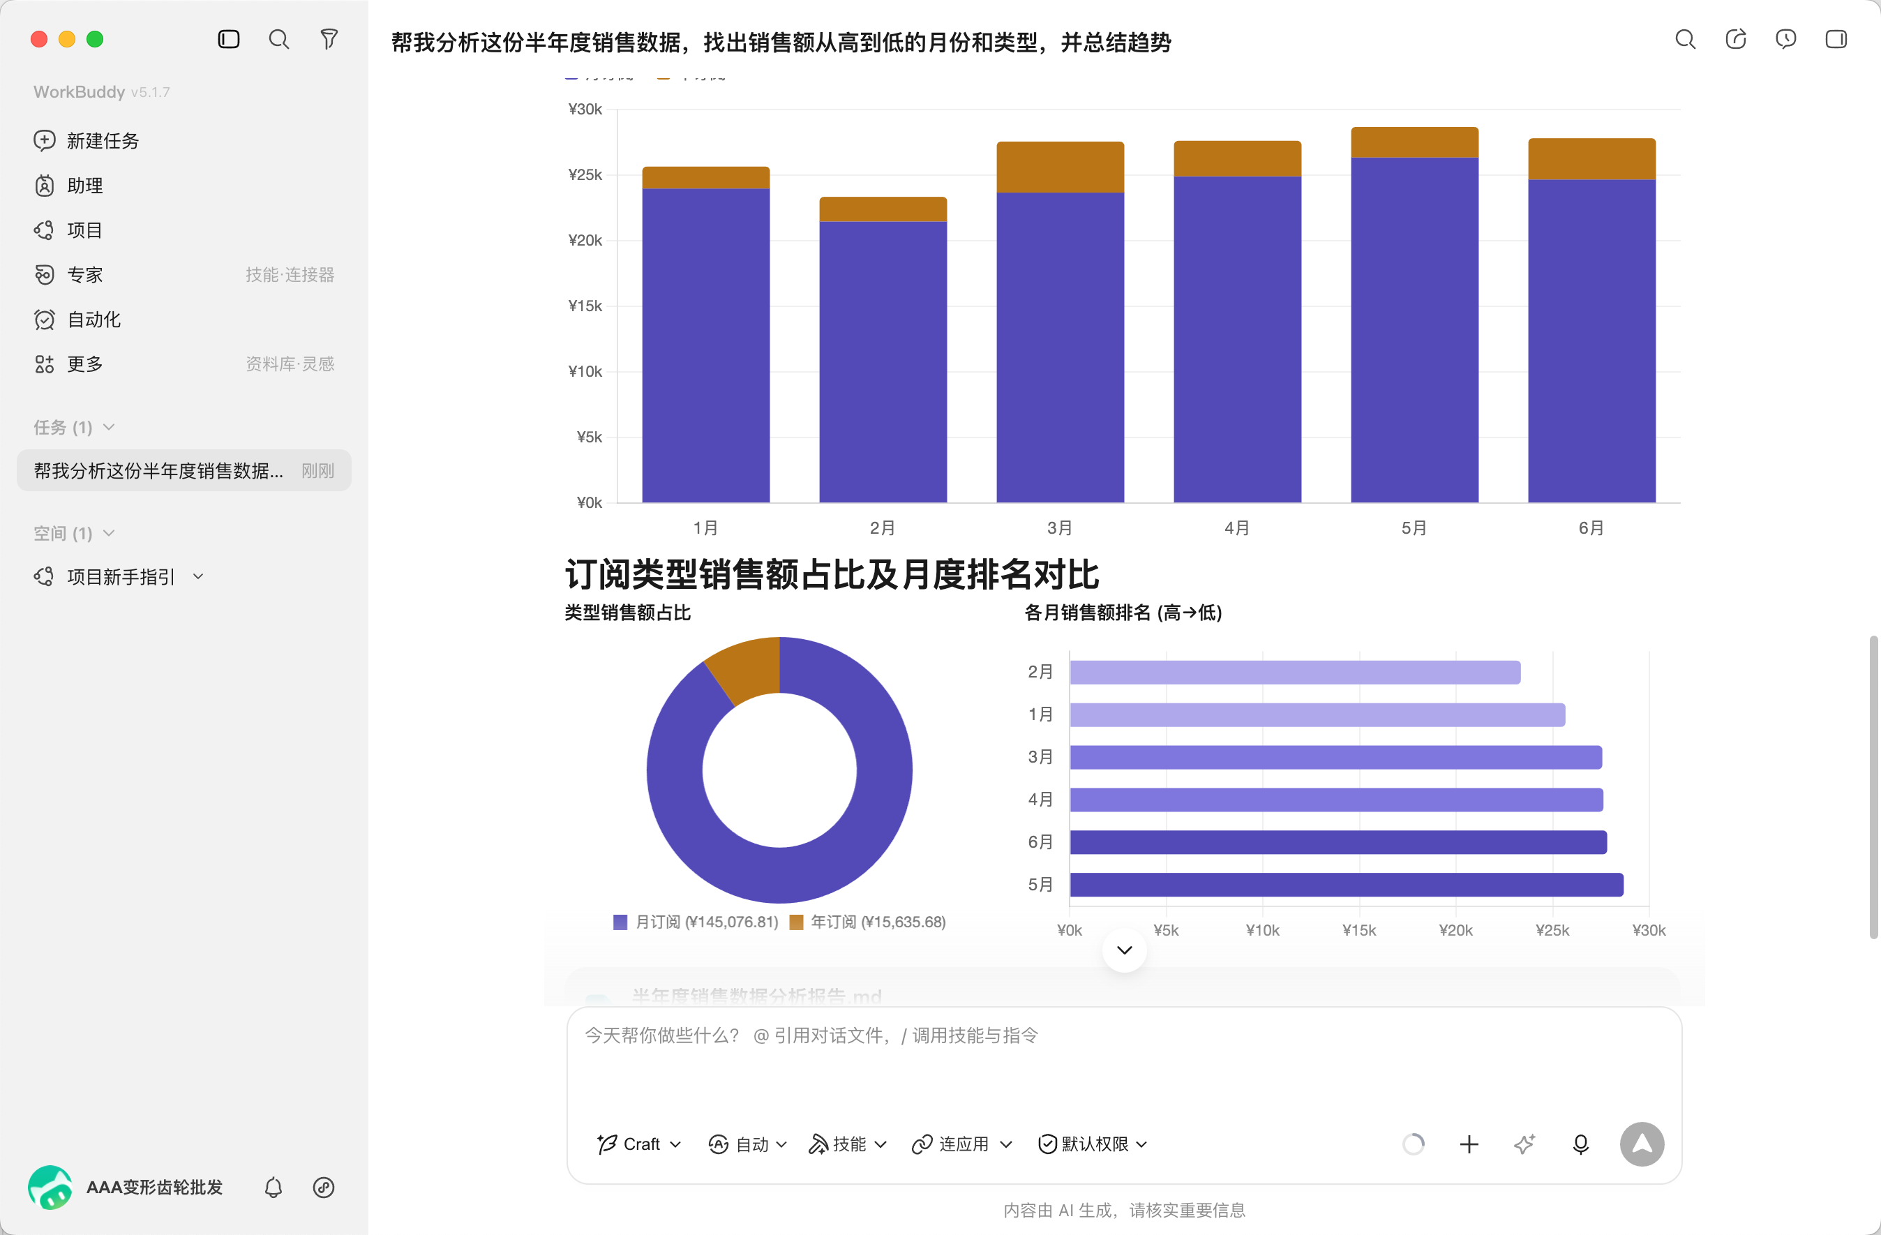This screenshot has width=1881, height=1235.
Task: Open the 更多 section
Action: (69, 364)
